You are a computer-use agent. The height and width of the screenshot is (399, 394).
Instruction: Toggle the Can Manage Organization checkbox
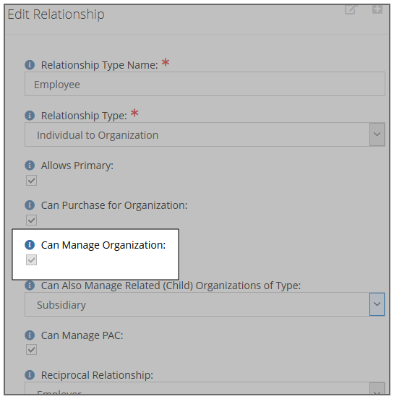tap(31, 259)
